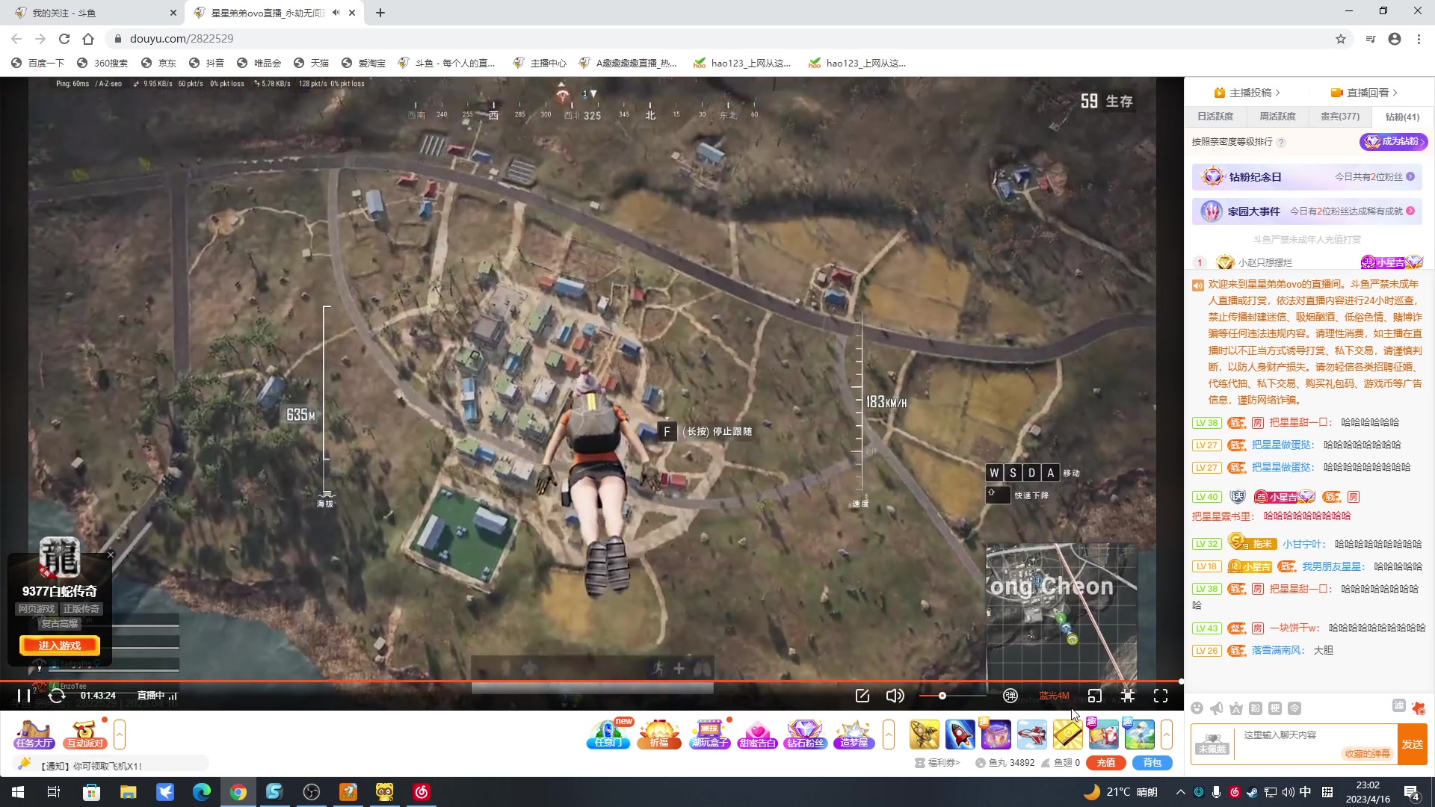Toggle the danmaku (弹) overlay
The height and width of the screenshot is (807, 1435).
[x=1010, y=696]
